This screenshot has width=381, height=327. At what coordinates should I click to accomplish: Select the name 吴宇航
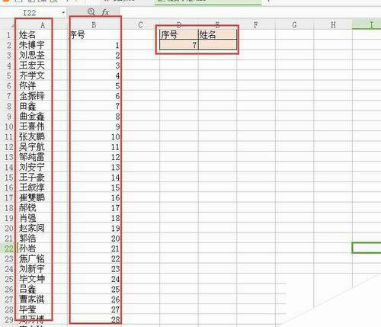click(32, 146)
